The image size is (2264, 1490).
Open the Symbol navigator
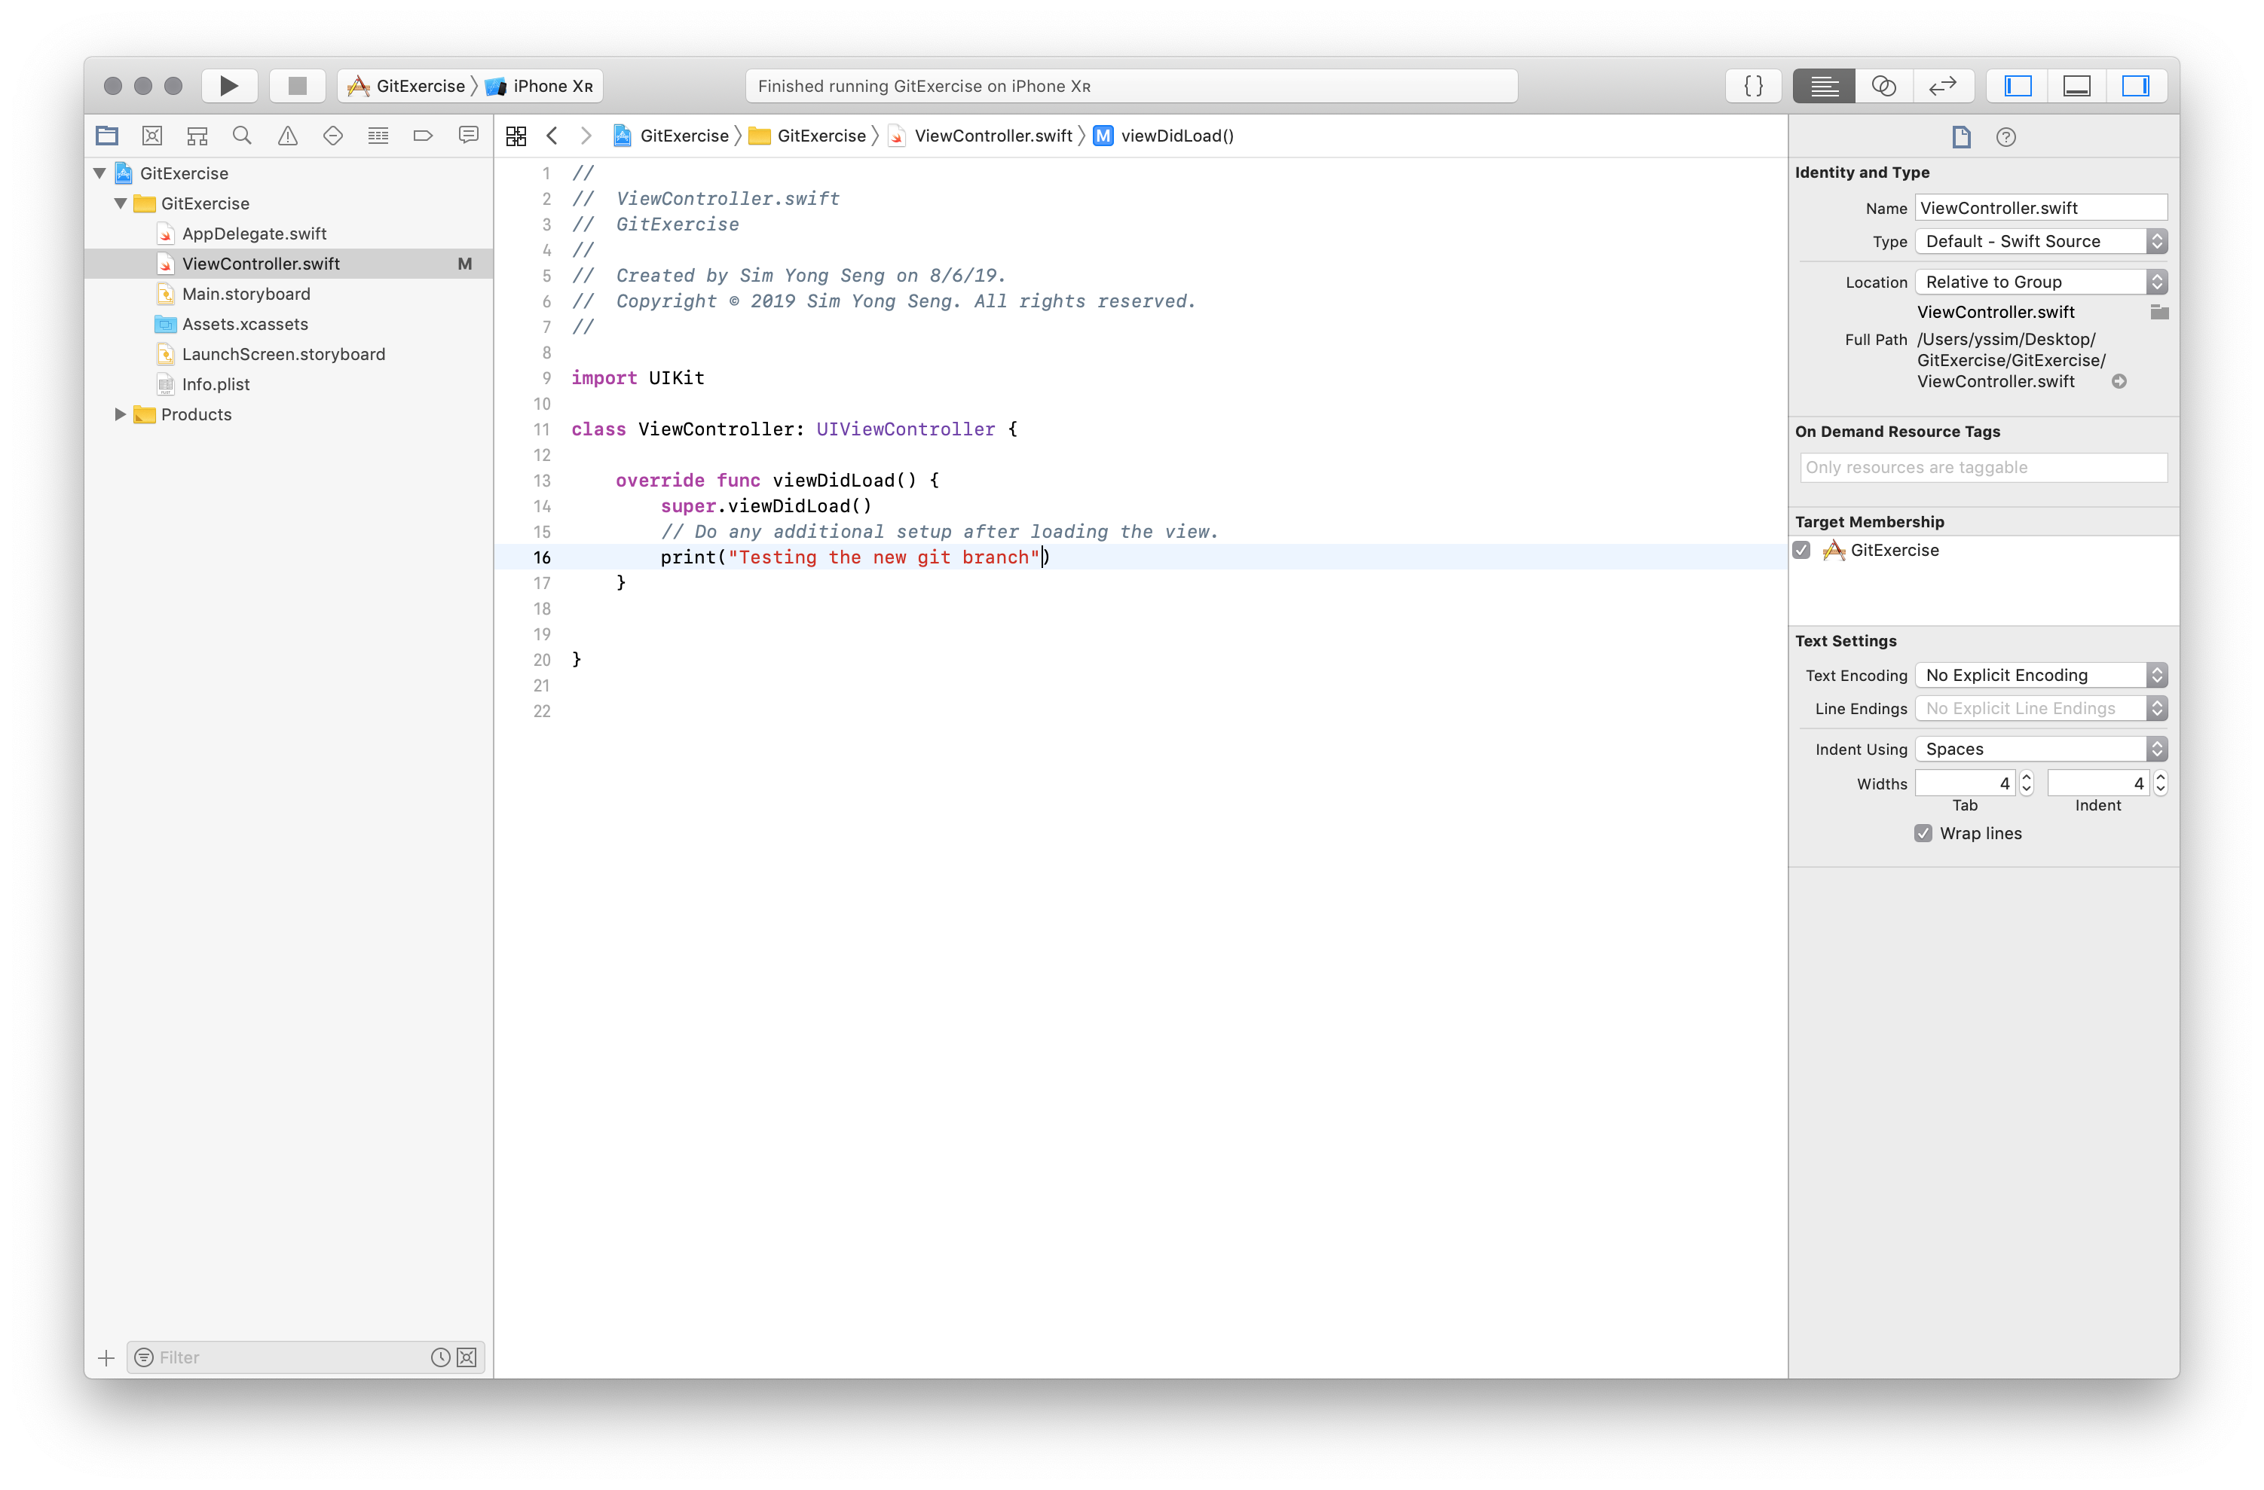tap(197, 136)
